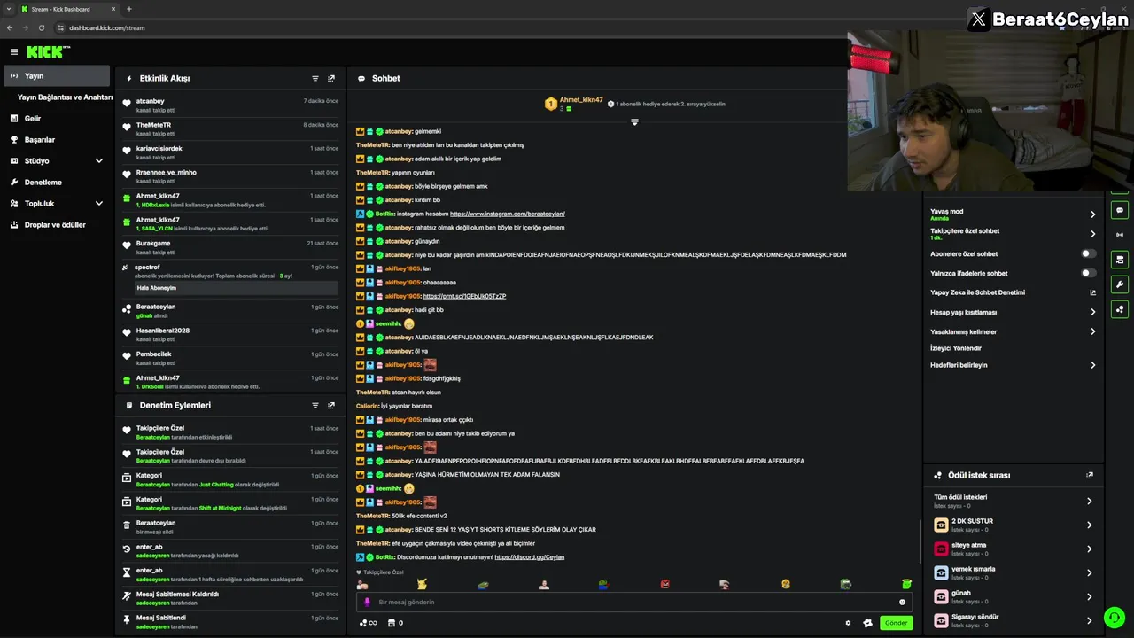Open Hesap yaşı kısıtlaması settings

click(1013, 312)
